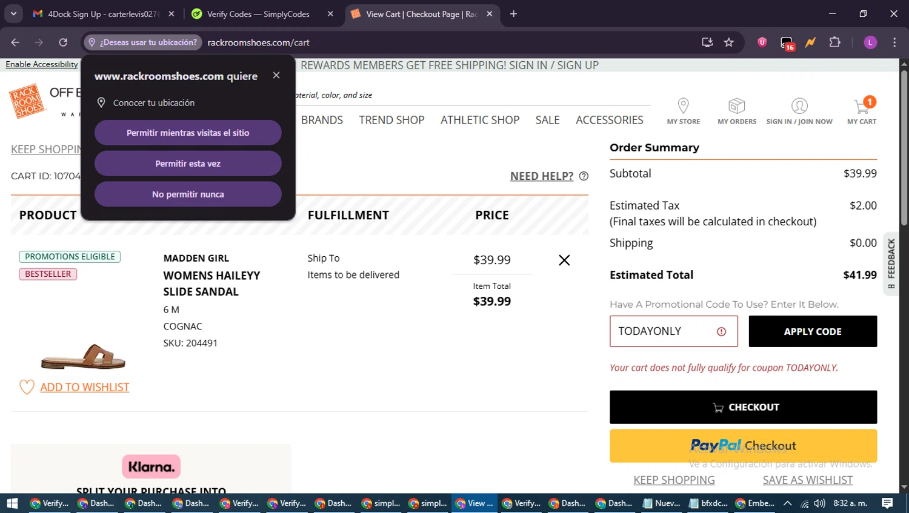Click the Rack Room Shoes logo

pyautogui.click(x=27, y=101)
